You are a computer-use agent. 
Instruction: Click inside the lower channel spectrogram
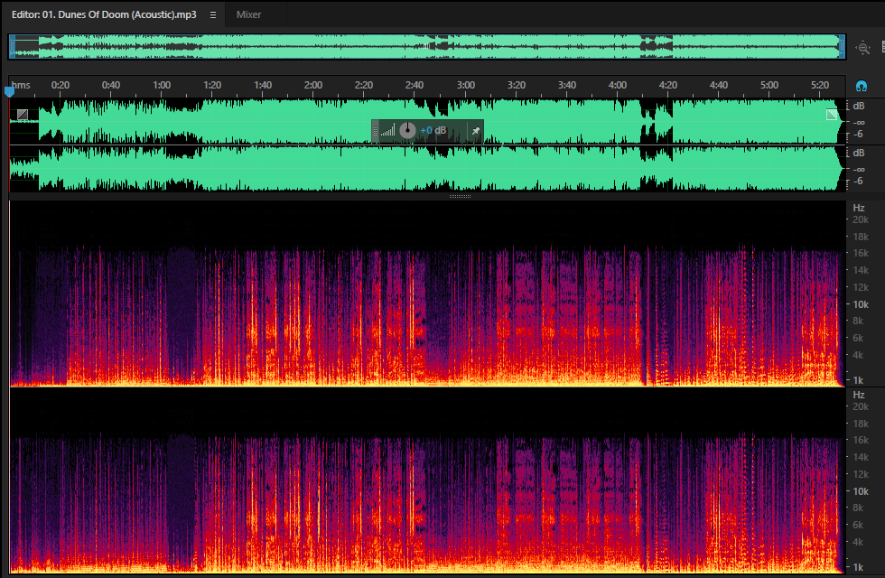tap(427, 480)
